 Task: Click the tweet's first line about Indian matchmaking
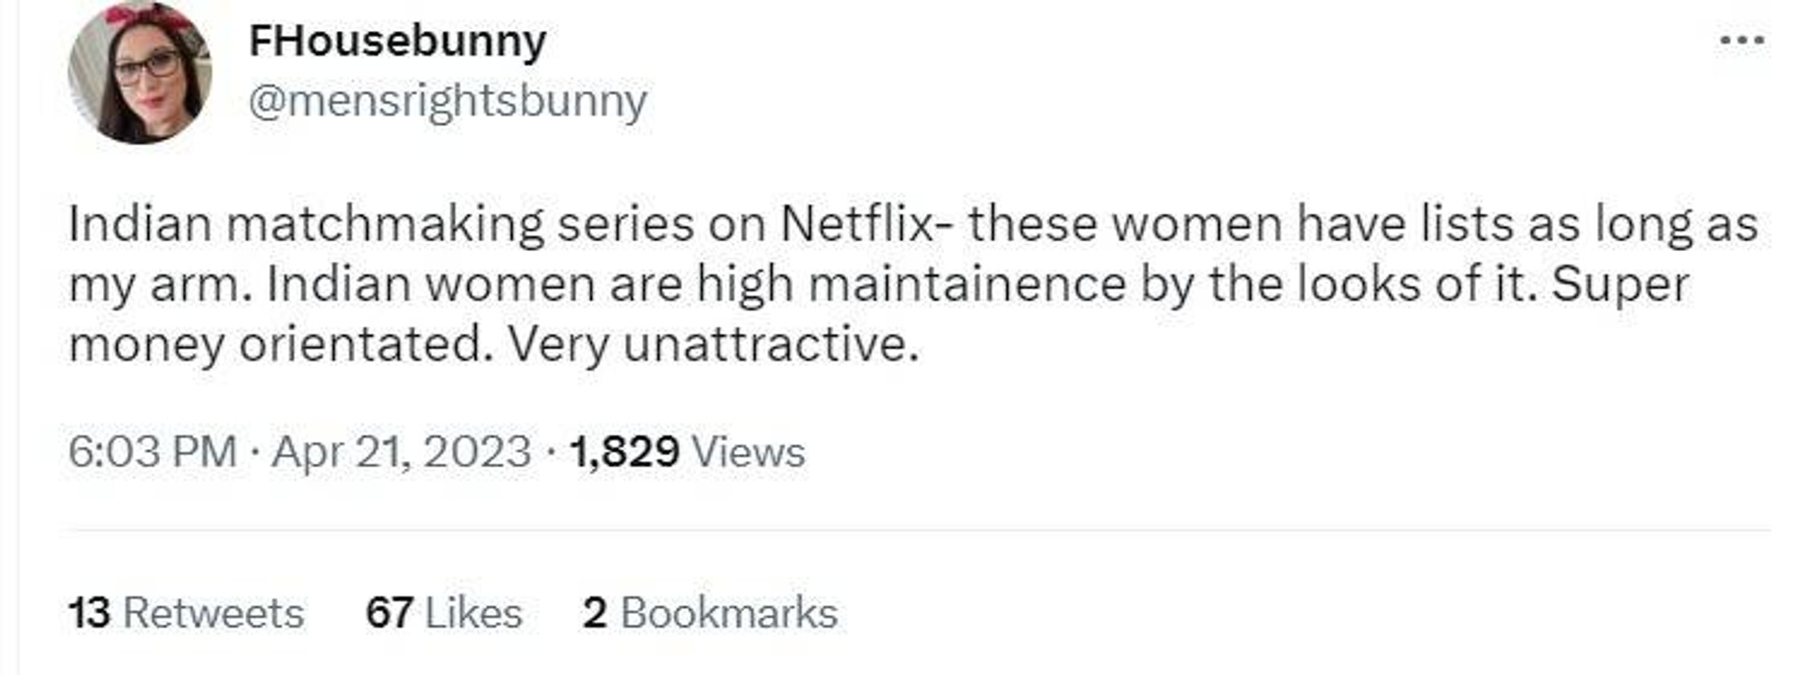click(x=913, y=224)
